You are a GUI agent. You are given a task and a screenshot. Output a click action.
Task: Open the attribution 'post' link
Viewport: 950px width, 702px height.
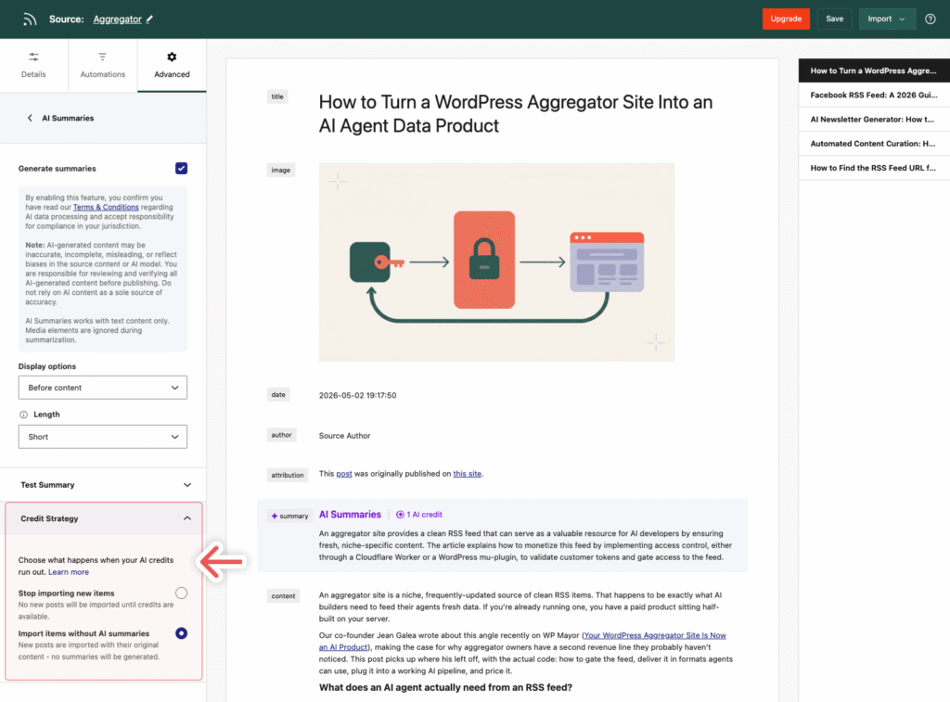pos(344,474)
